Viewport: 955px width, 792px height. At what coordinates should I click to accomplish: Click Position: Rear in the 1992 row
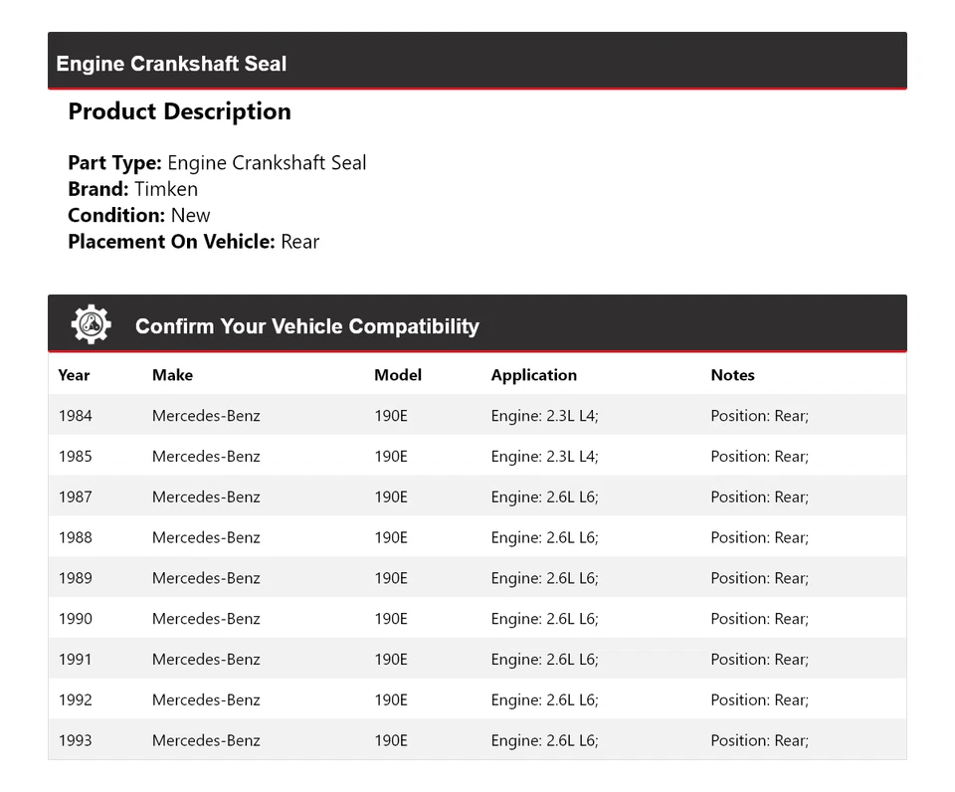coord(759,700)
